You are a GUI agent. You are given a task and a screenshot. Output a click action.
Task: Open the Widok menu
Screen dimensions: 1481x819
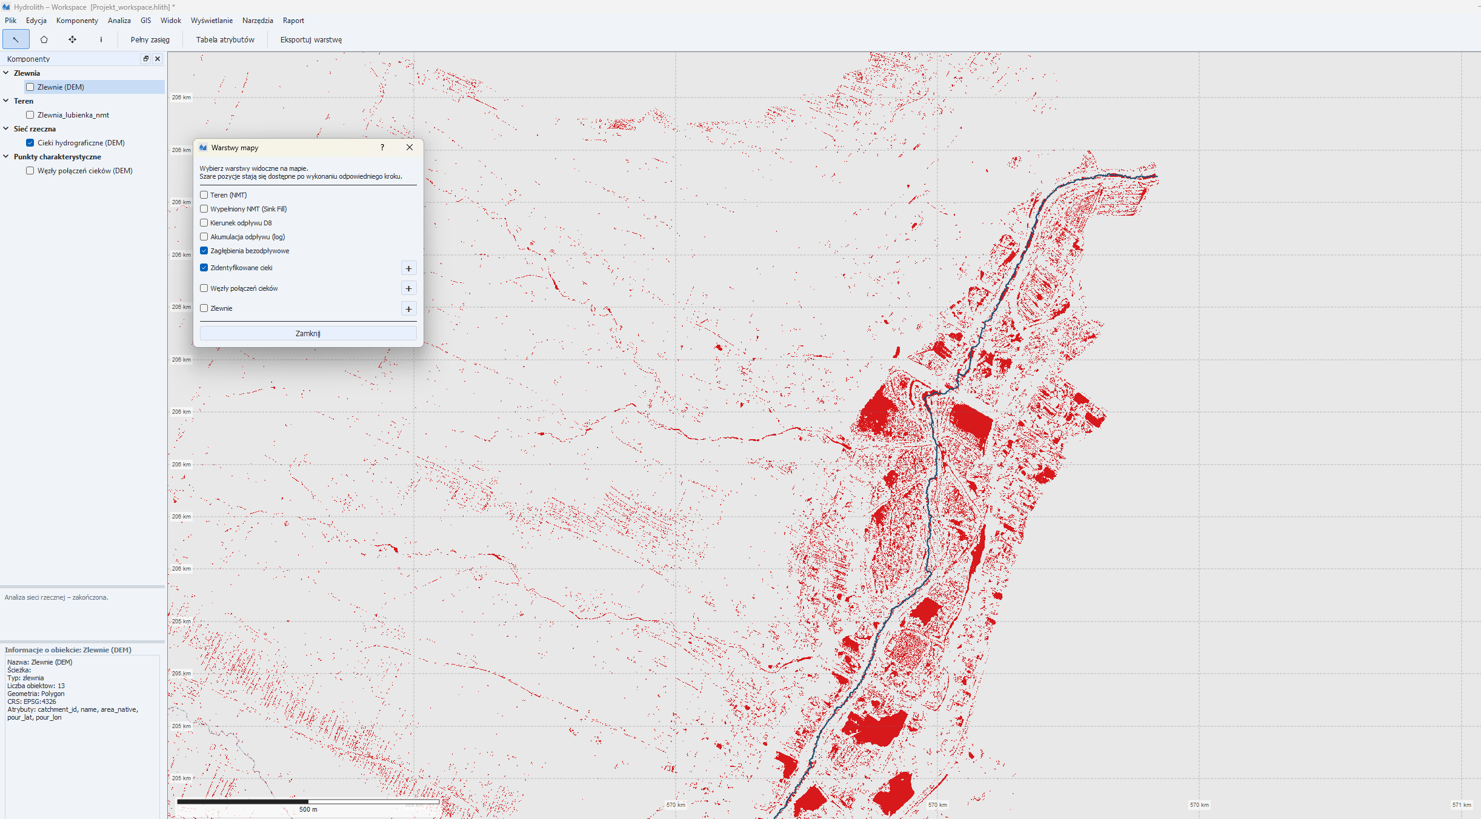[x=171, y=20]
